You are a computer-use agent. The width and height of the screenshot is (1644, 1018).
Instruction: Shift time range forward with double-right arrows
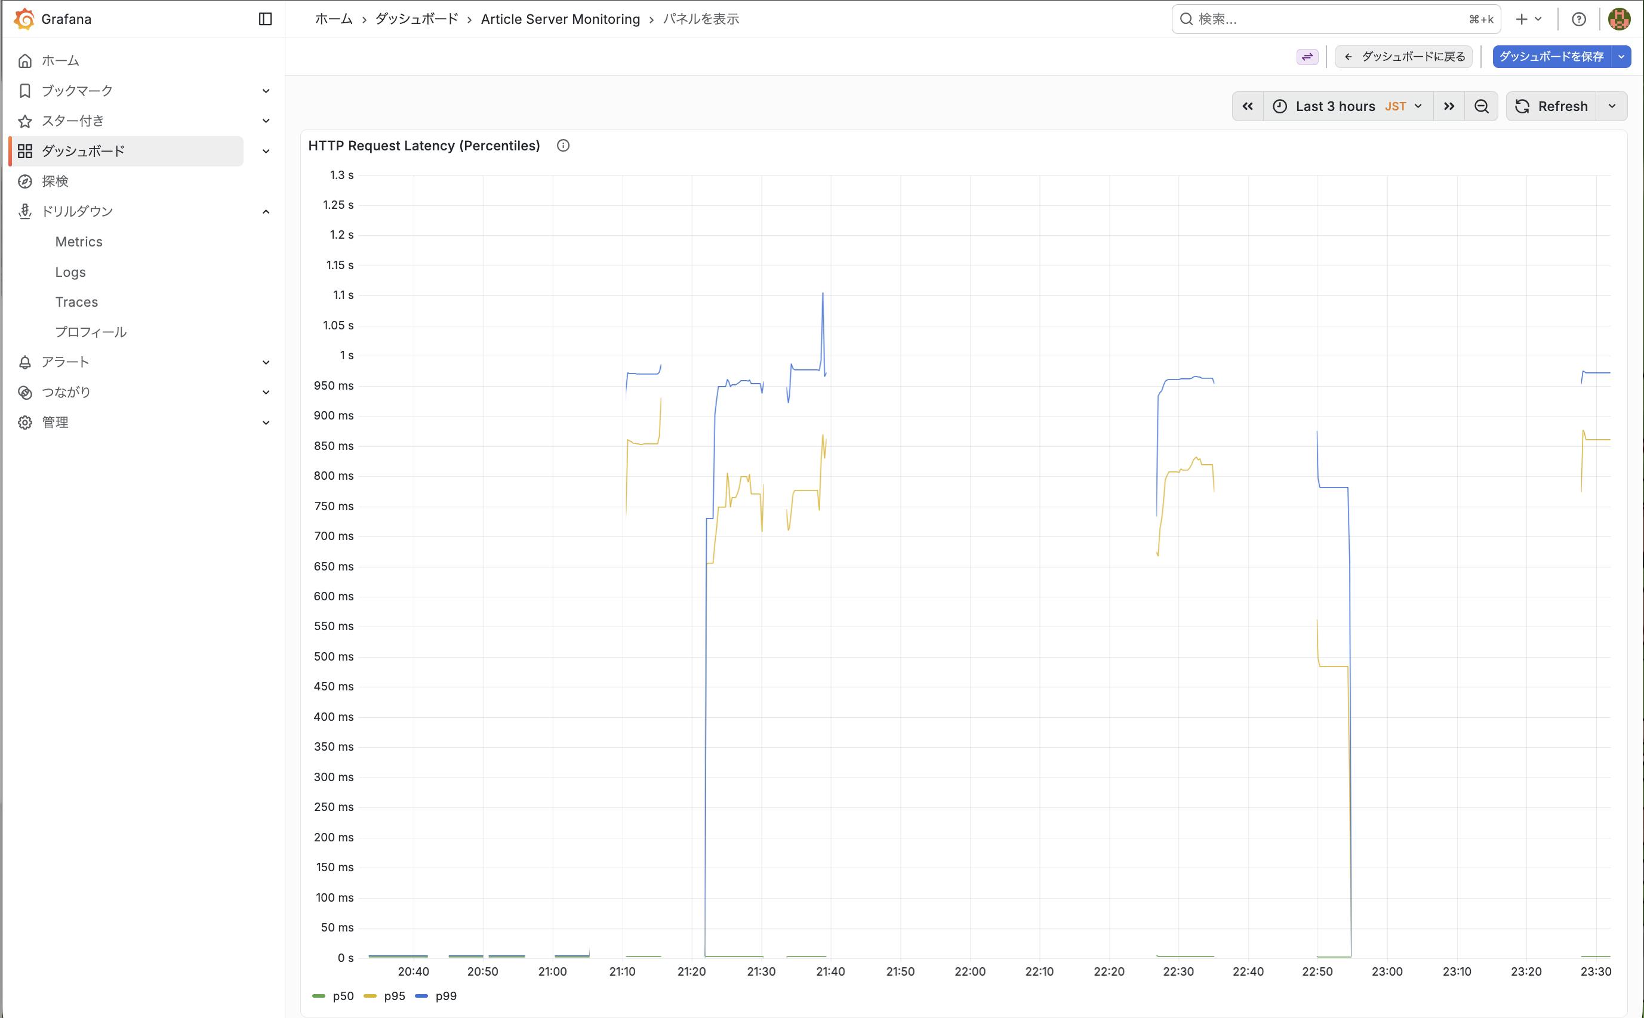[x=1449, y=106]
